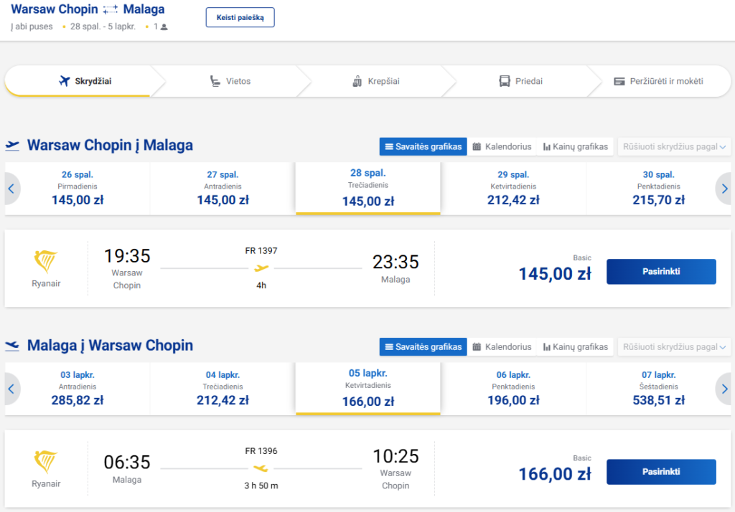Click the plane icon on FR 1396 route line
735x512 pixels.
click(x=261, y=468)
